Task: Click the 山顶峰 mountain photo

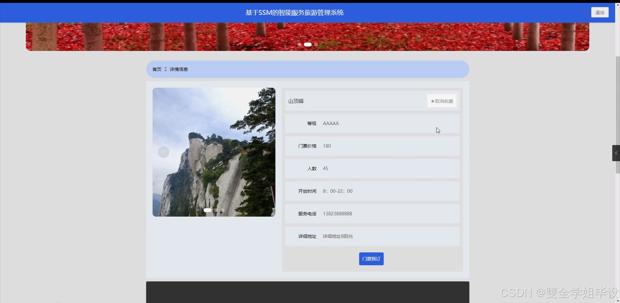Action: tap(214, 152)
